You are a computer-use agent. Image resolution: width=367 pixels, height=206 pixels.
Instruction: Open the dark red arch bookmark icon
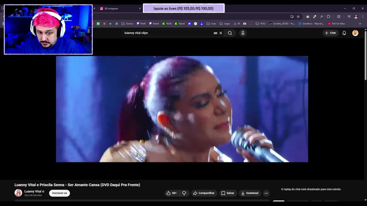pyautogui.click(x=251, y=24)
